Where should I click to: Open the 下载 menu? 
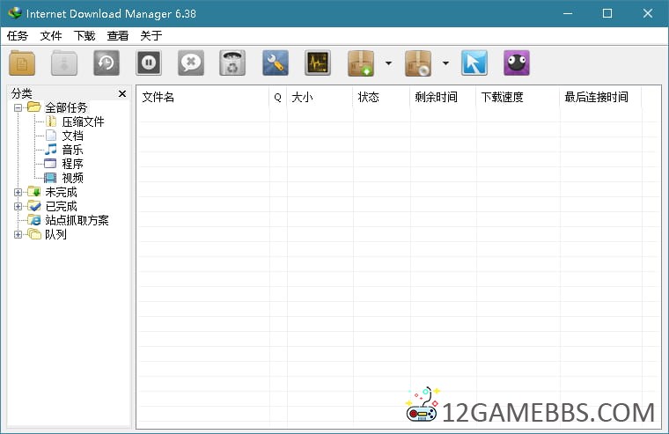85,36
